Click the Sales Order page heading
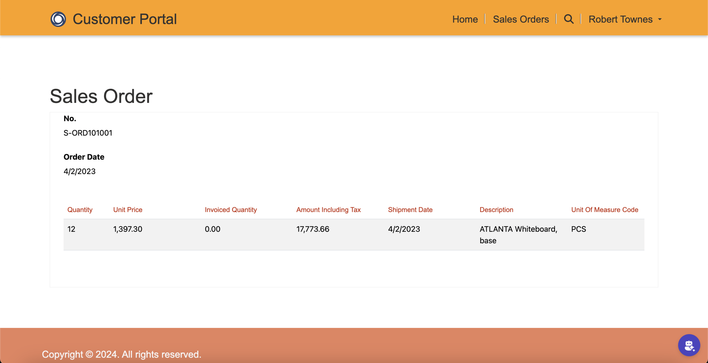Image resolution: width=708 pixels, height=363 pixels. [x=101, y=96]
